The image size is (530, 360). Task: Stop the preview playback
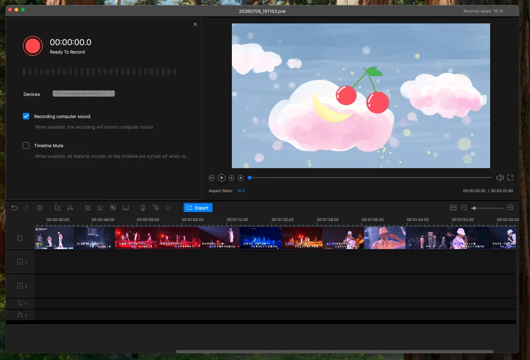(x=241, y=178)
